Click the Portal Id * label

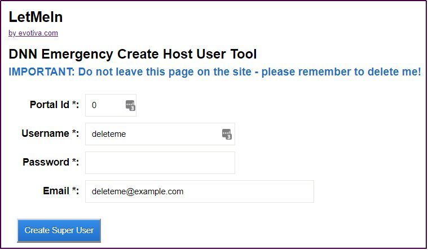click(54, 105)
